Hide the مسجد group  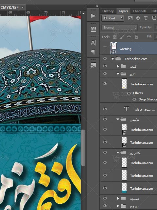105,198
